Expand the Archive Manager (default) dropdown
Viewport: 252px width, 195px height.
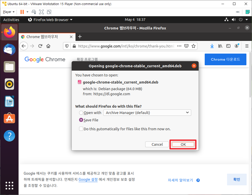147,113
